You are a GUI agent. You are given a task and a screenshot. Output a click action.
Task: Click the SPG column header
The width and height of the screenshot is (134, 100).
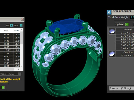click(x=16, y=31)
